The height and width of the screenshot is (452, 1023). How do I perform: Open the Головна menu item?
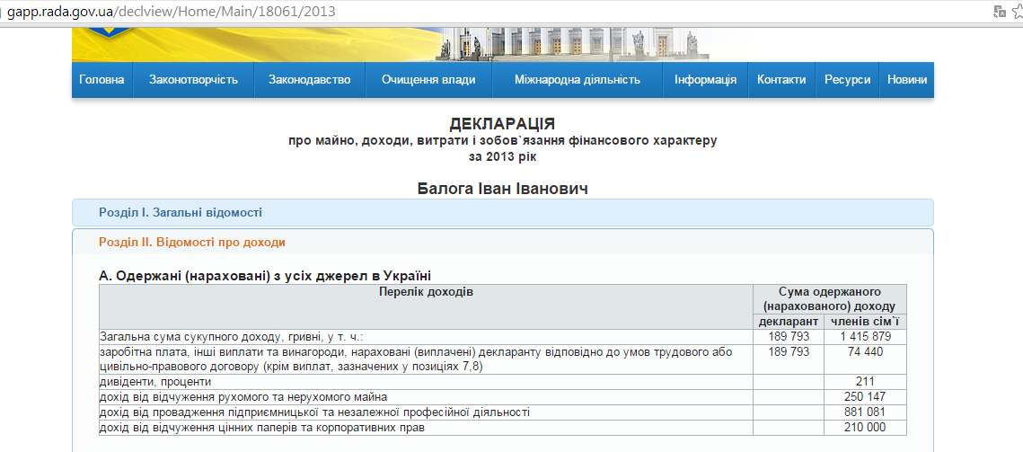point(101,79)
